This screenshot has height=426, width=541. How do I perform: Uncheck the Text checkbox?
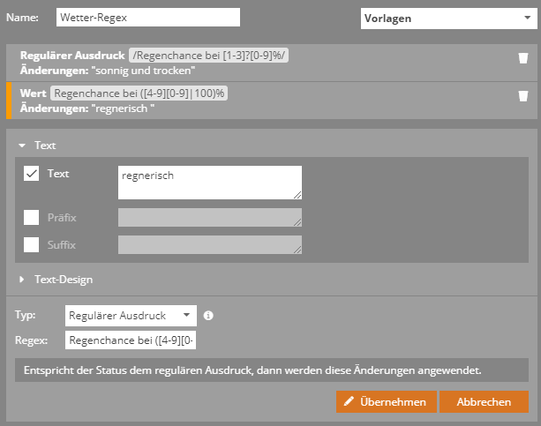click(32, 174)
